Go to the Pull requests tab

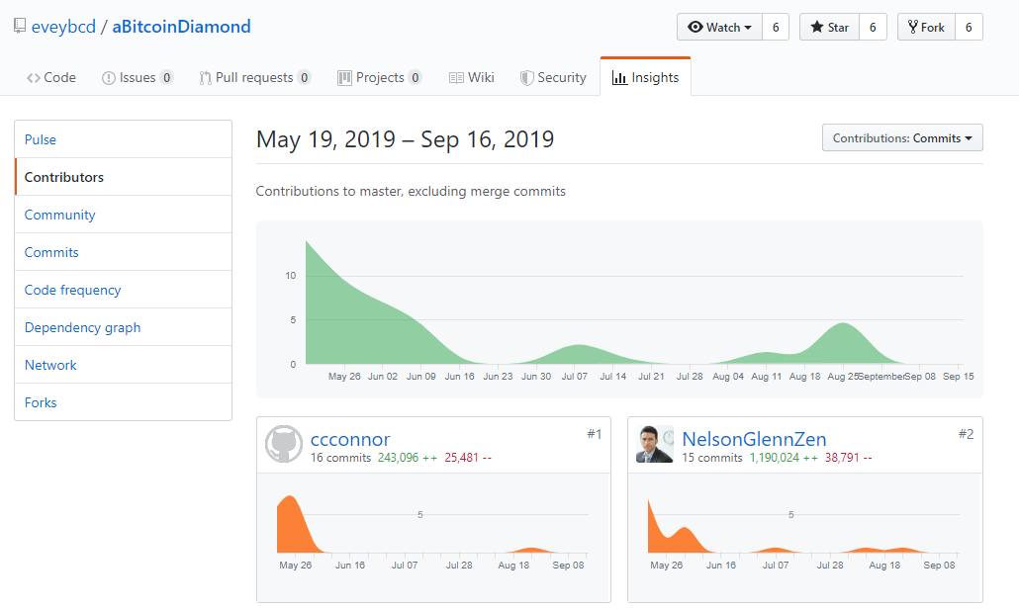[255, 78]
